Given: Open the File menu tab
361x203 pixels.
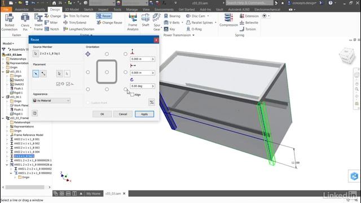Looking at the screenshot, I should [6, 10].
